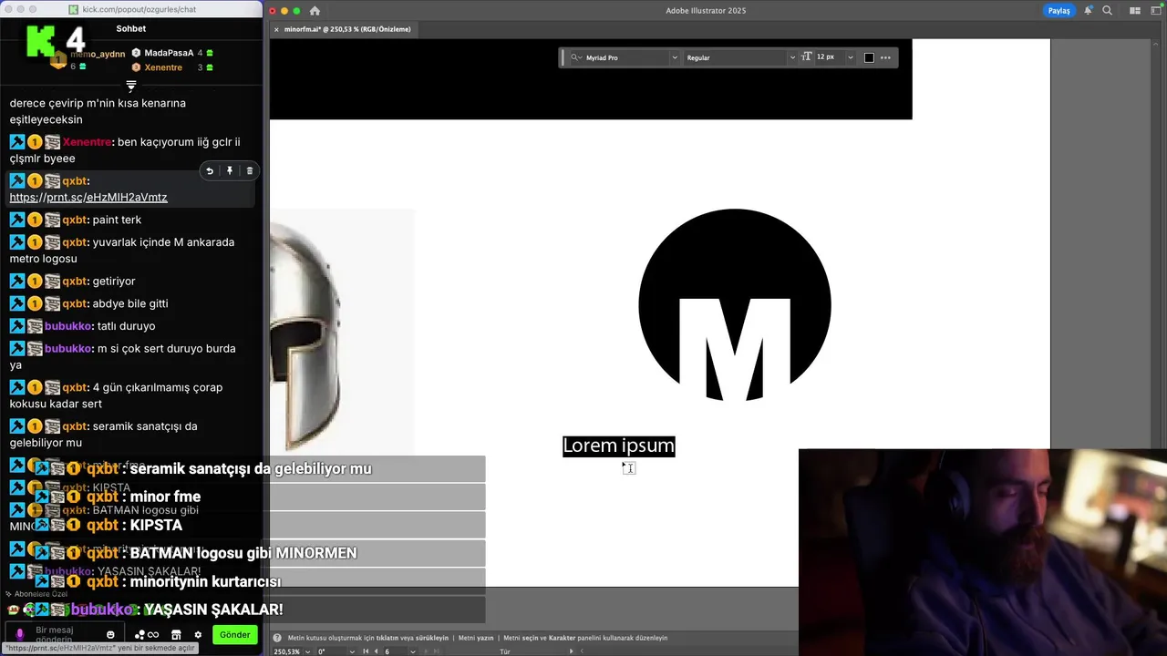Close the minorfm.ai document tab
The image size is (1167, 656).
pyautogui.click(x=276, y=29)
